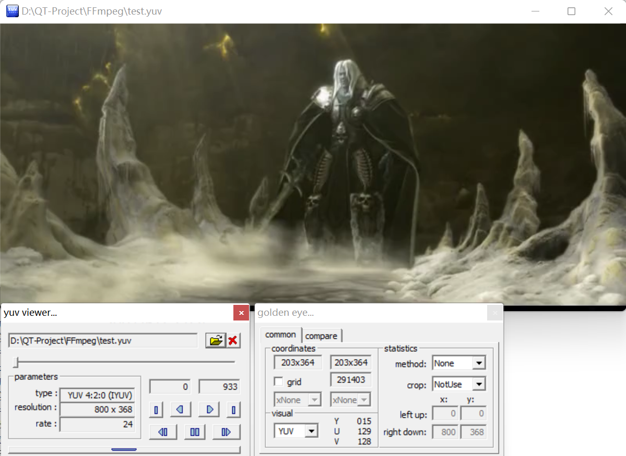626x456 pixels.
Task: Click the right down field showing 368
Action: click(x=473, y=432)
